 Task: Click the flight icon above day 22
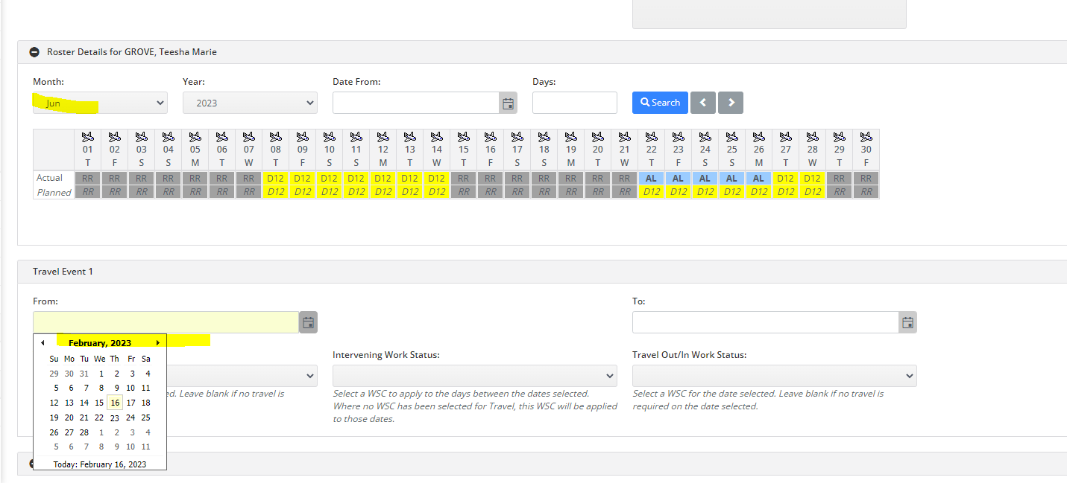click(652, 137)
